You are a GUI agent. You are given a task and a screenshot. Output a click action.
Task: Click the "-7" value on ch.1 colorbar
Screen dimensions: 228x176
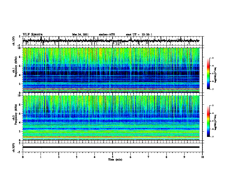pos(212,89)
